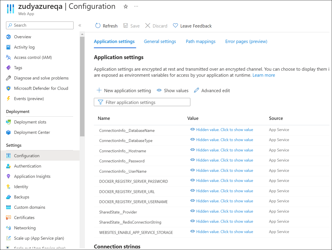Reveal hidden value for ConnectionInfo__Password
The width and height of the screenshot is (332, 250).
[x=222, y=160]
